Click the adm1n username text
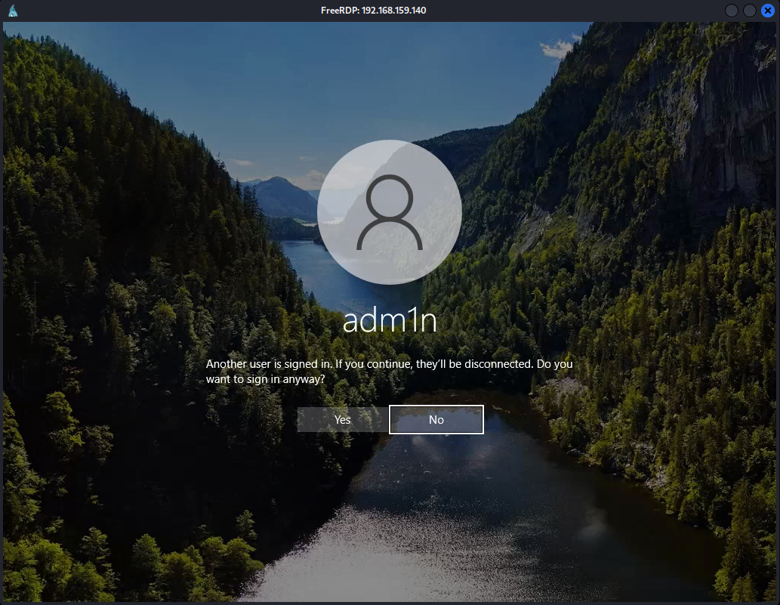The height and width of the screenshot is (605, 780). coord(390,321)
